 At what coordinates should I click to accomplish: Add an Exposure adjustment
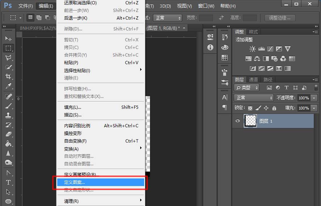coord(279,49)
